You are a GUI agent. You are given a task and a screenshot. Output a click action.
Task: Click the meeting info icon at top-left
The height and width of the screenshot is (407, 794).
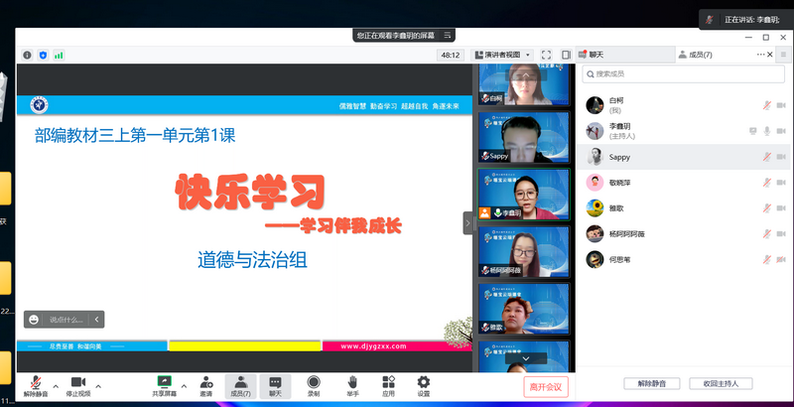(27, 56)
